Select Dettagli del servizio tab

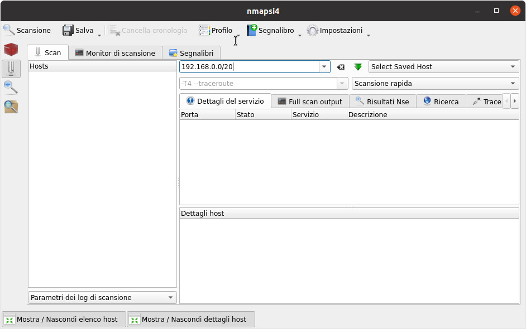click(x=225, y=101)
